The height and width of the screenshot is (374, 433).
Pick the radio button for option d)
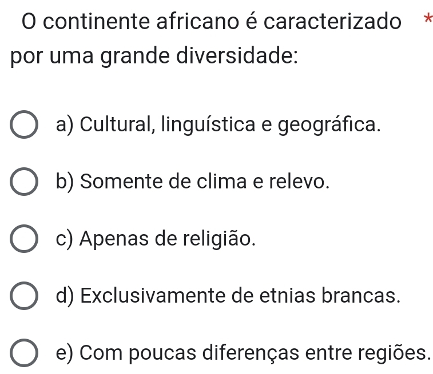[25, 296]
